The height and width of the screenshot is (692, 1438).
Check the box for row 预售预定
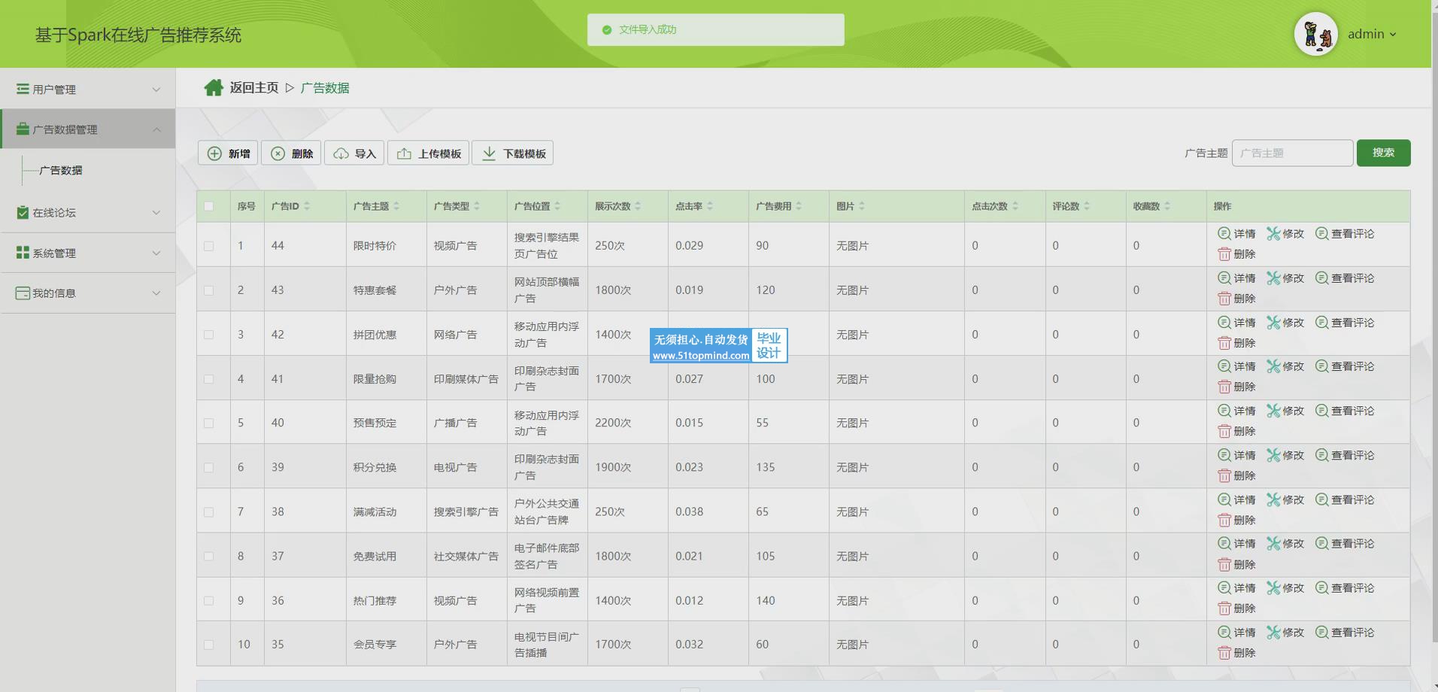point(209,423)
